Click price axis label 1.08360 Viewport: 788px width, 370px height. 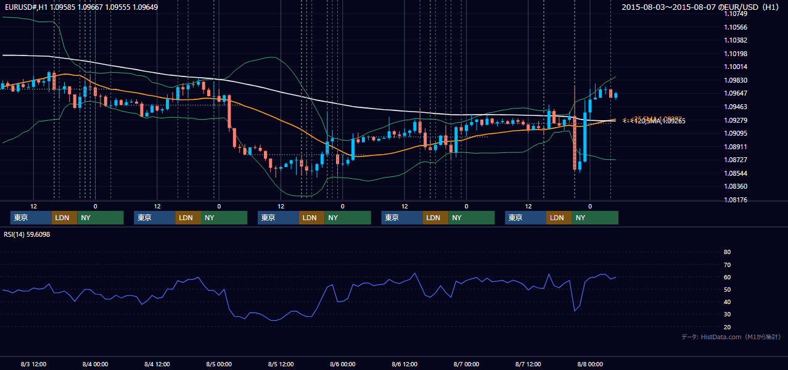coord(736,186)
